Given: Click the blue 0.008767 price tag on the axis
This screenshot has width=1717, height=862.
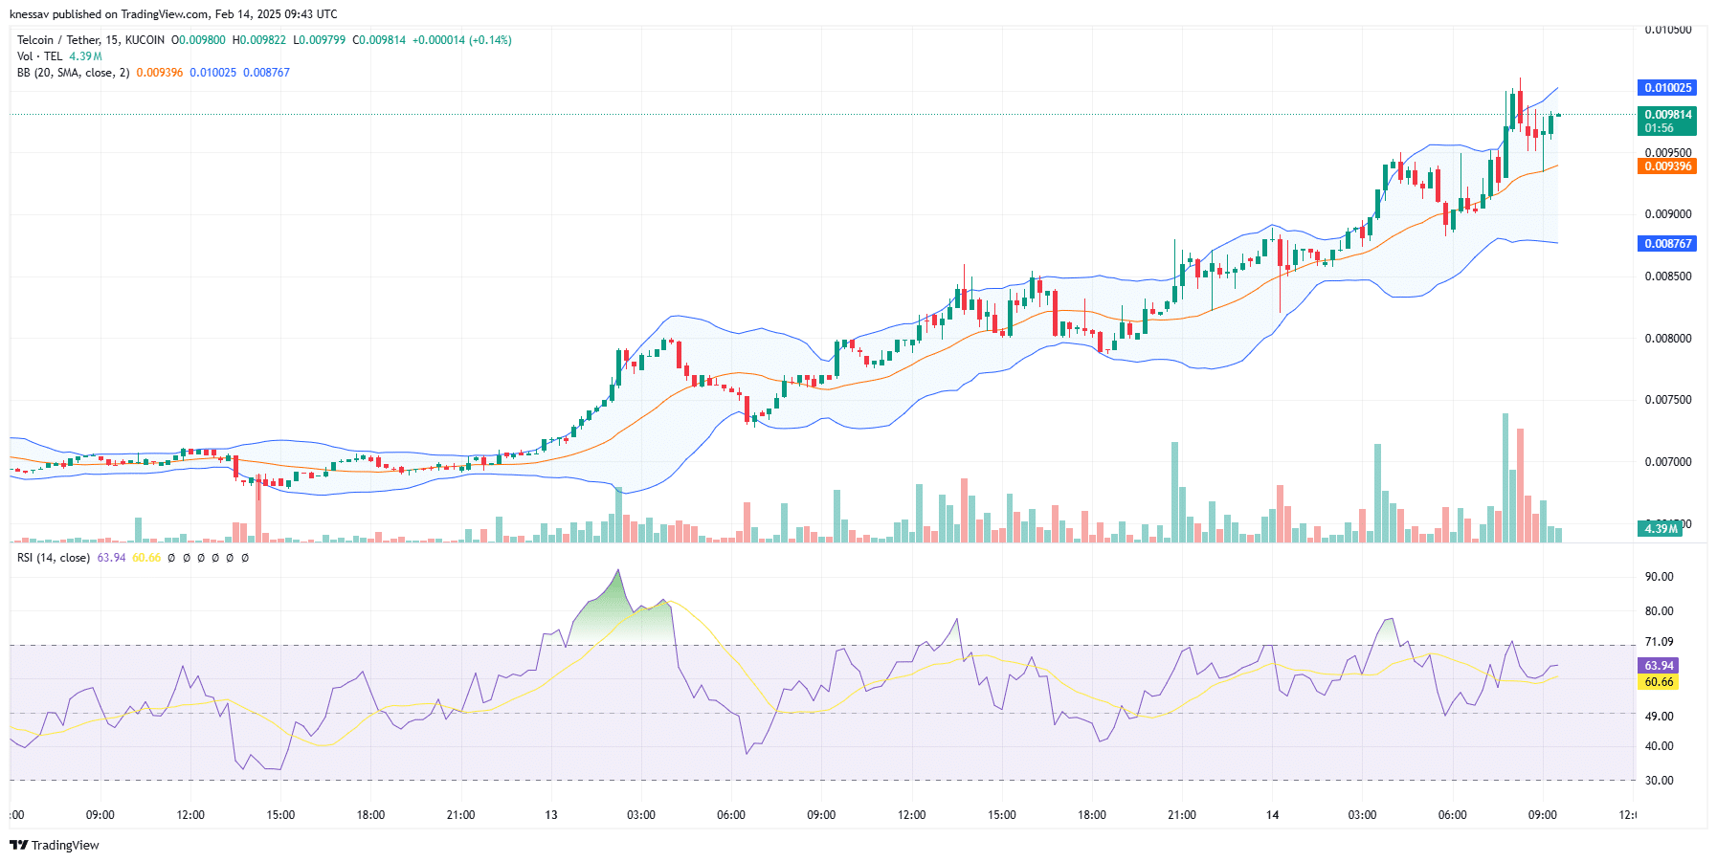Looking at the screenshot, I should (1667, 244).
